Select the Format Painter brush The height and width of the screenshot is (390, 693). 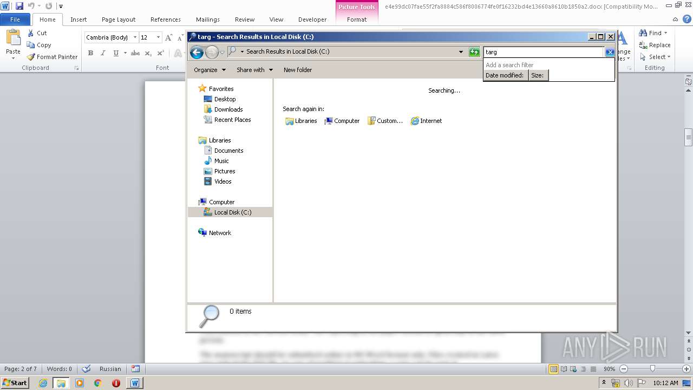coord(31,57)
